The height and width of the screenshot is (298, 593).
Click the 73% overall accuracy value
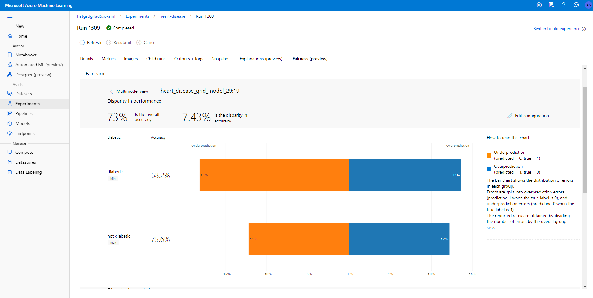coord(117,117)
